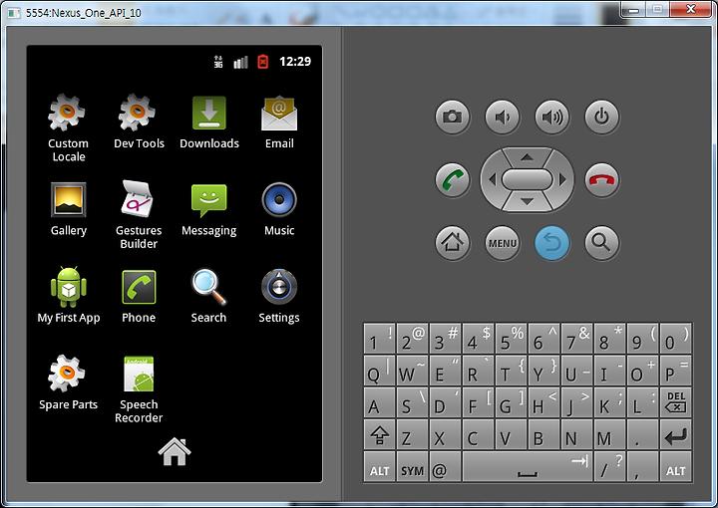Open the Downloads app
The width and height of the screenshot is (718, 508).
pyautogui.click(x=209, y=122)
